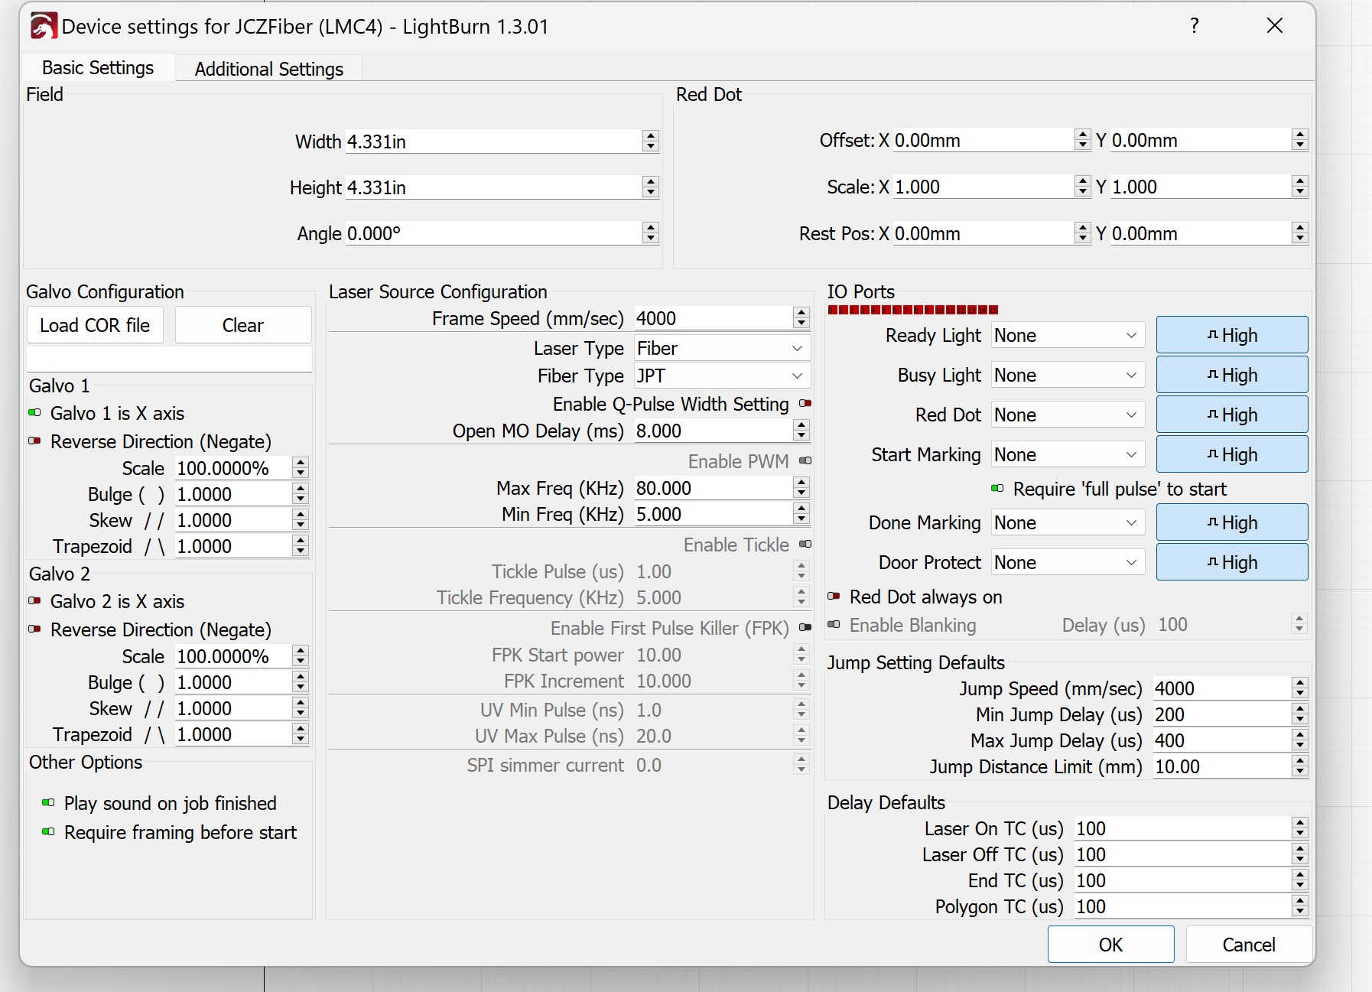1372x992 pixels.
Task: Toggle Busy Light High polarity button
Action: (x=1232, y=375)
